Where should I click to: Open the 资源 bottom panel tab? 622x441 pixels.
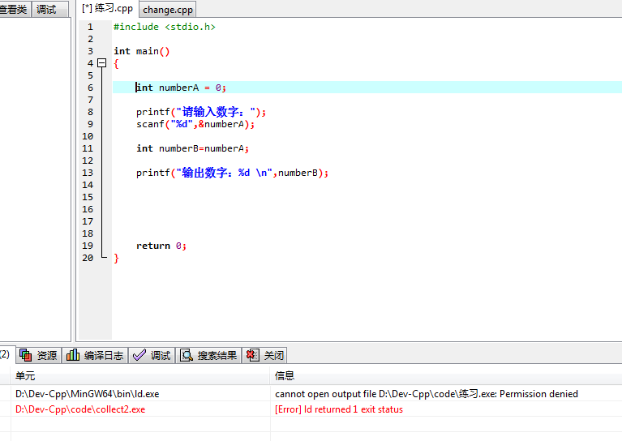click(39, 355)
